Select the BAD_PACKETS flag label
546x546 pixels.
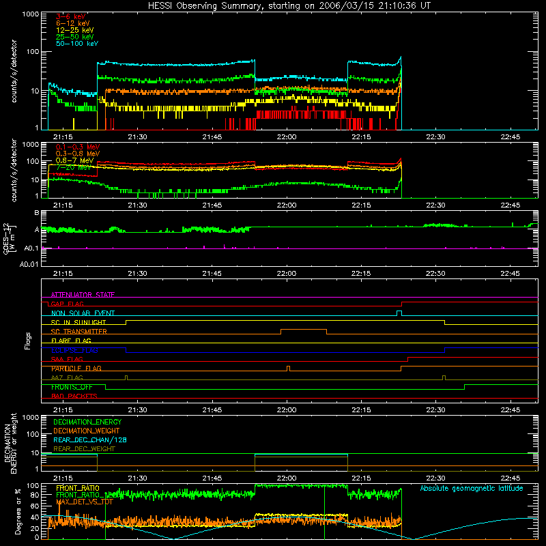pos(74,396)
